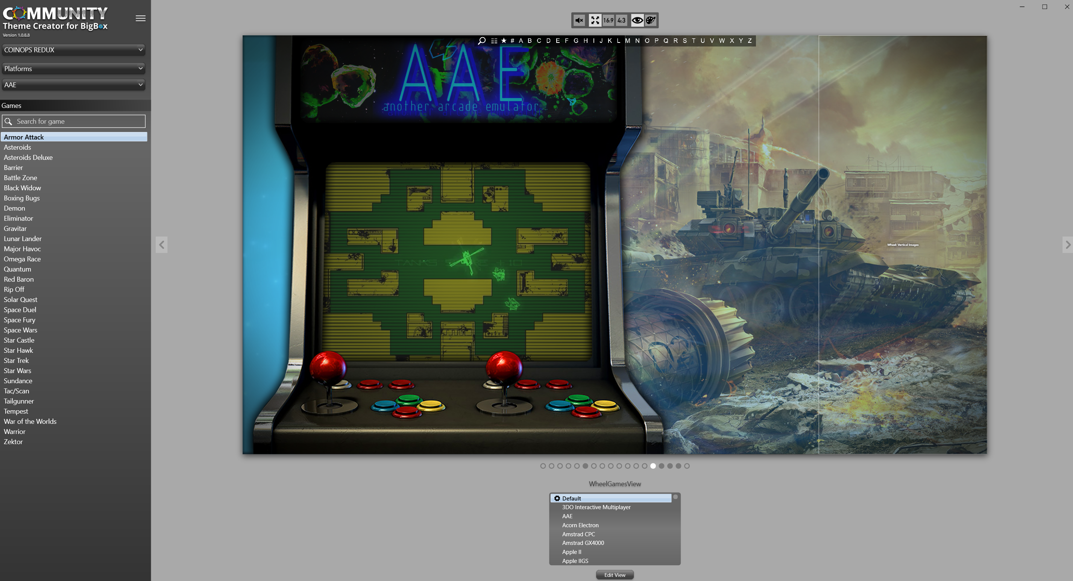Select letter M in the index bar
The height and width of the screenshot is (581, 1073).
click(627, 40)
